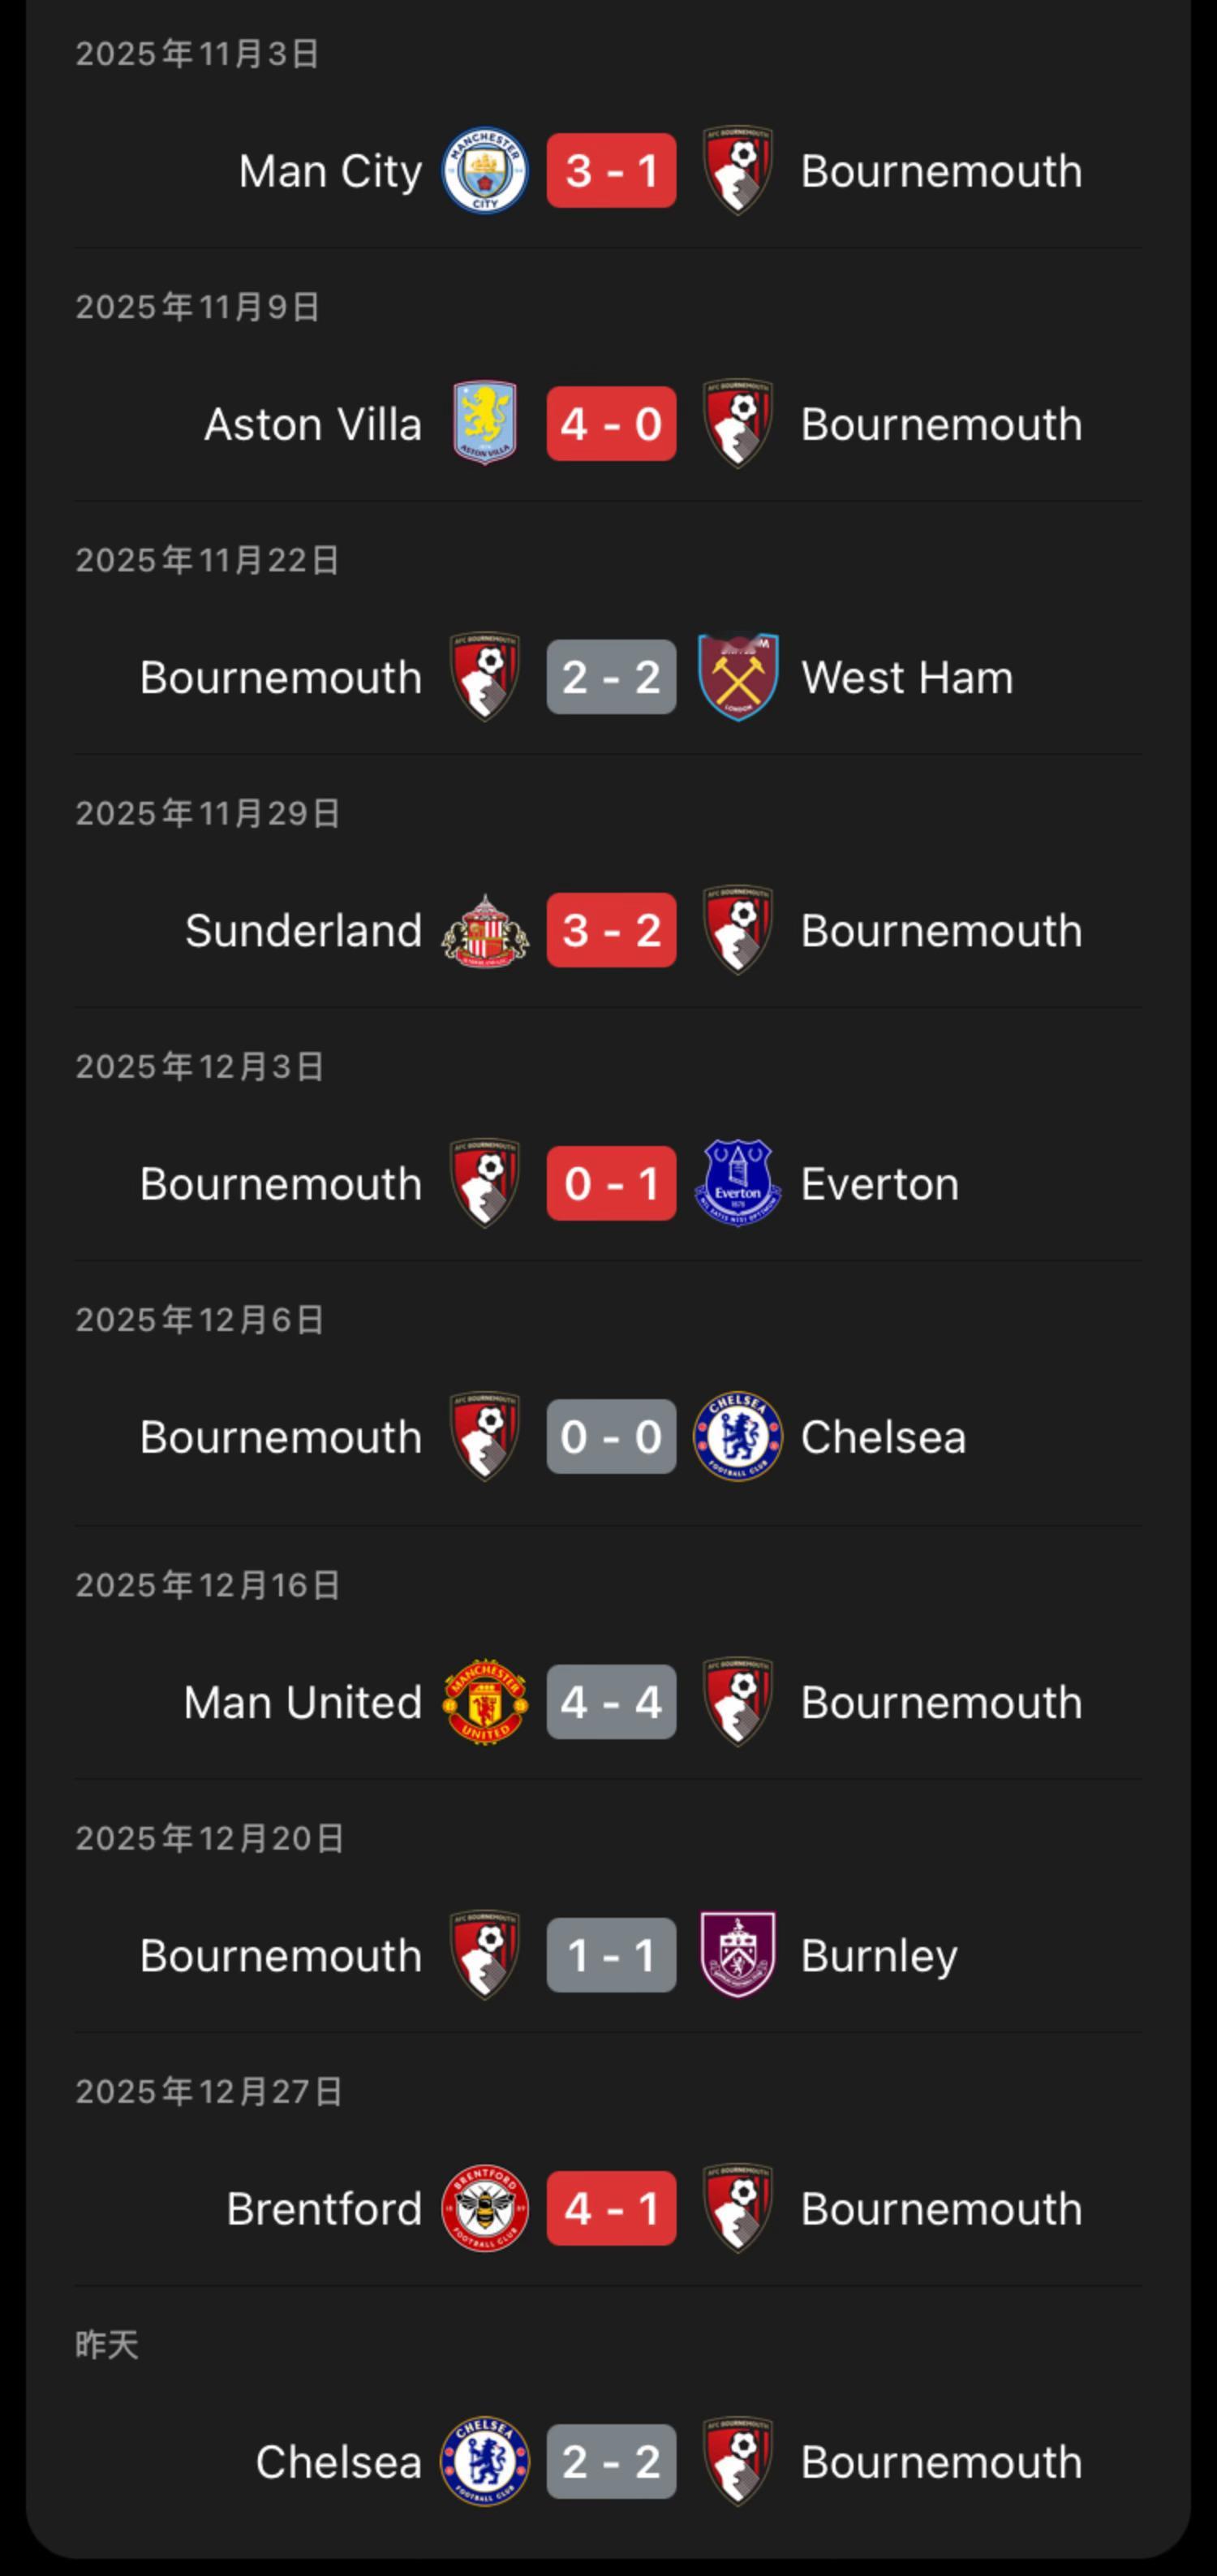Open the 3 - 1 Man City score
Image resolution: width=1217 pixels, height=2576 pixels.
(611, 171)
